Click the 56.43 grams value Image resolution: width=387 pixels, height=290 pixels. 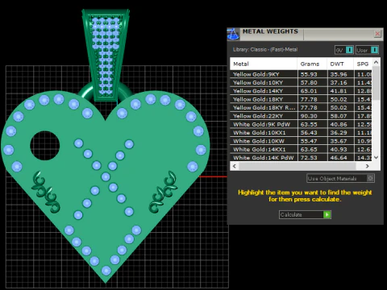coord(309,133)
